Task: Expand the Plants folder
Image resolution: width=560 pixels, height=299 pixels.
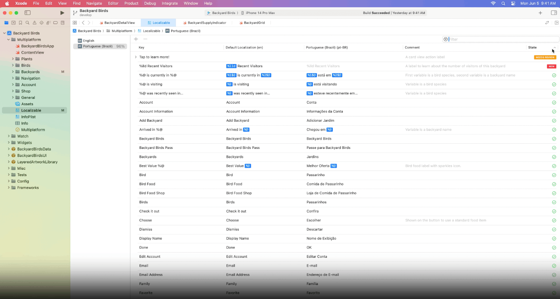Action: [x=13, y=59]
